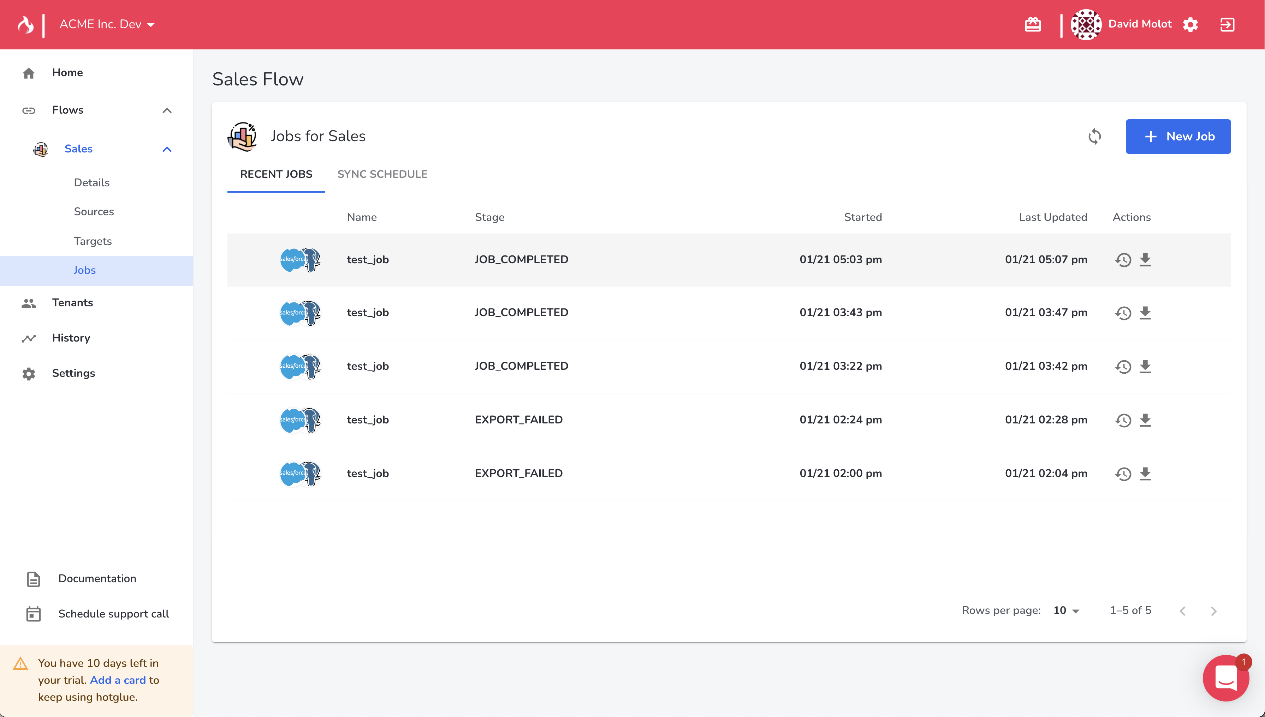Open the Rows per page dropdown
The height and width of the screenshot is (717, 1265).
[x=1067, y=611]
